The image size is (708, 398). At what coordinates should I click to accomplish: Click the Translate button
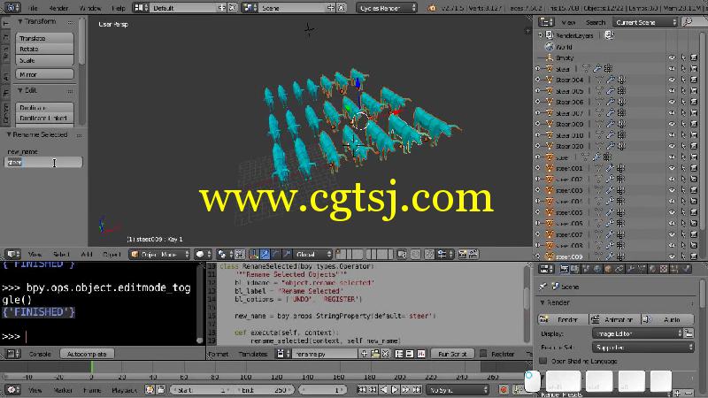point(45,38)
